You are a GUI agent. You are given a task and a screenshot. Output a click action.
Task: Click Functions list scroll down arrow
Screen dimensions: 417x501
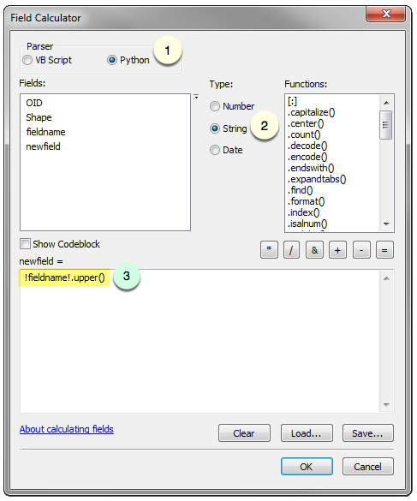point(386,224)
